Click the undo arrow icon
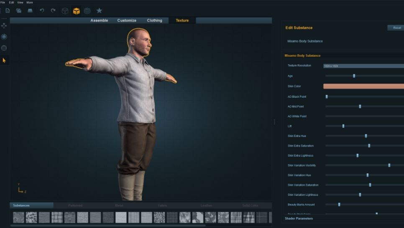Image resolution: width=404 pixels, height=228 pixels. pyautogui.click(x=42, y=10)
